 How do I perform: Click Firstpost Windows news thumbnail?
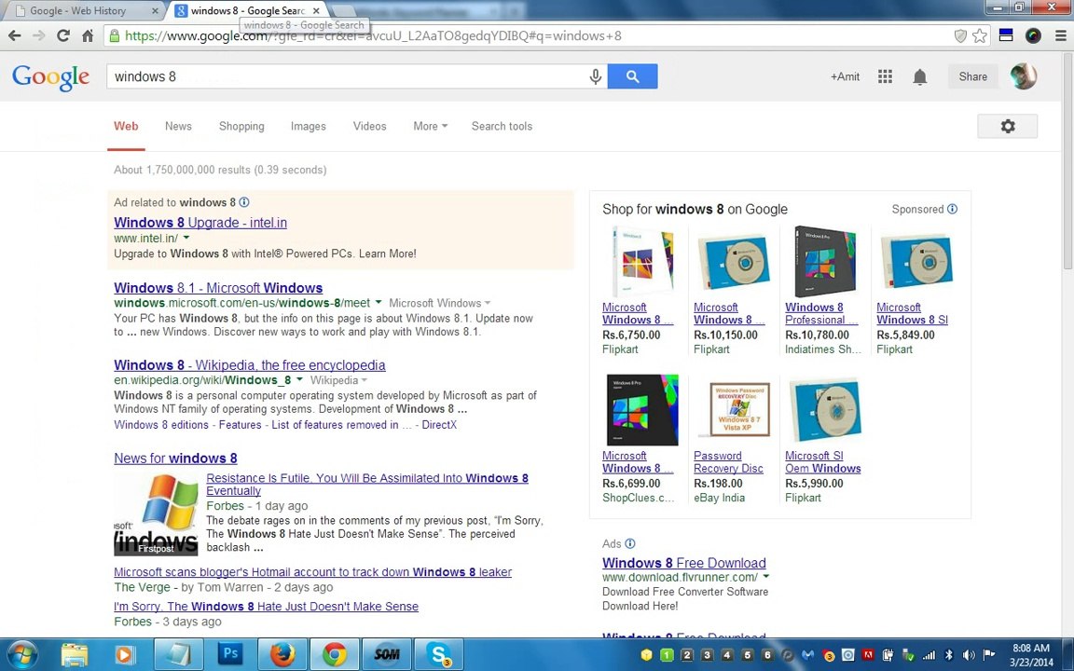156,514
